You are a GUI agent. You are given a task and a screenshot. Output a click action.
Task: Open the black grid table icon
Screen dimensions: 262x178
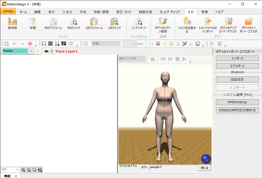pos(64,44)
